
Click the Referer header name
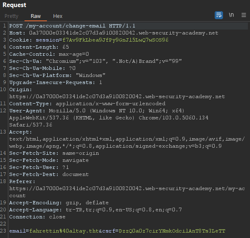tap(22, 181)
